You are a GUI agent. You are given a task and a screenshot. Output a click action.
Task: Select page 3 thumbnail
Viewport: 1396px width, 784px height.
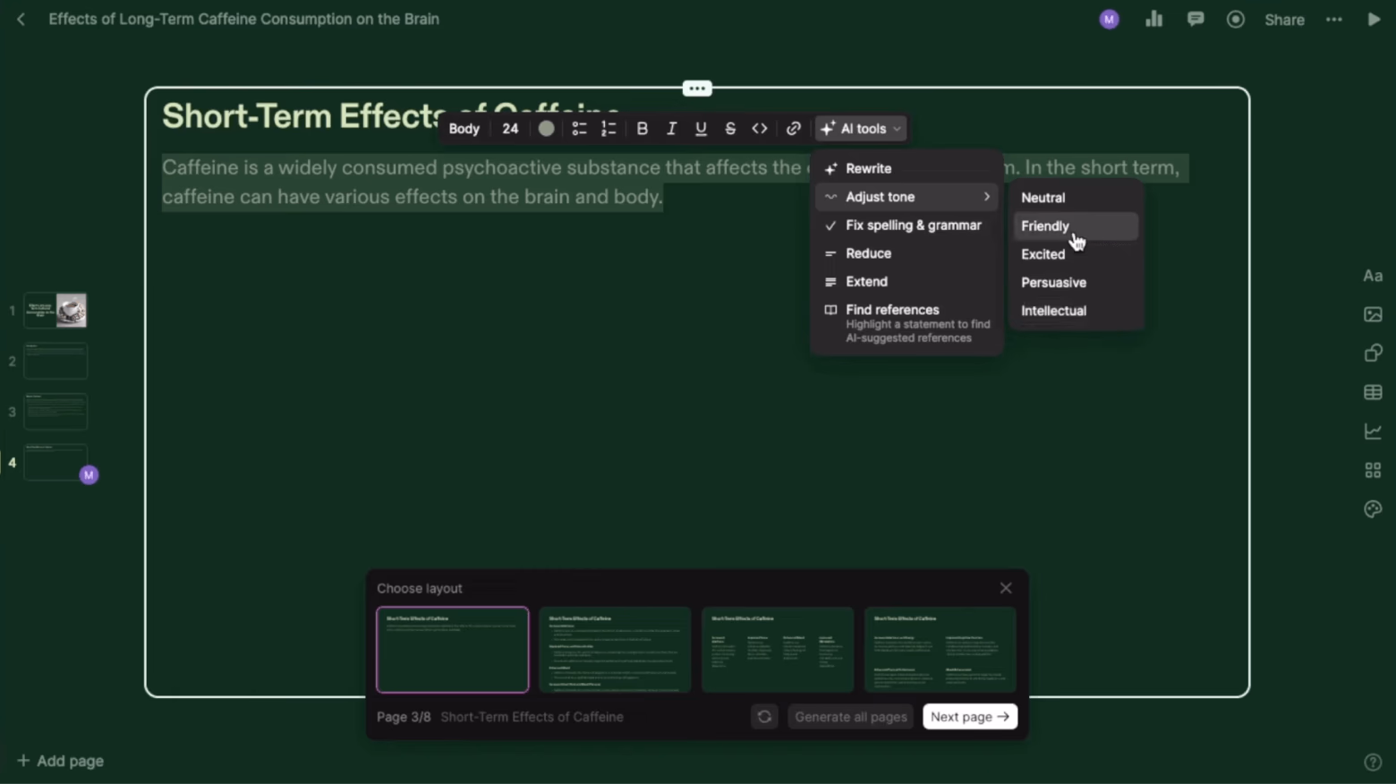(x=55, y=412)
